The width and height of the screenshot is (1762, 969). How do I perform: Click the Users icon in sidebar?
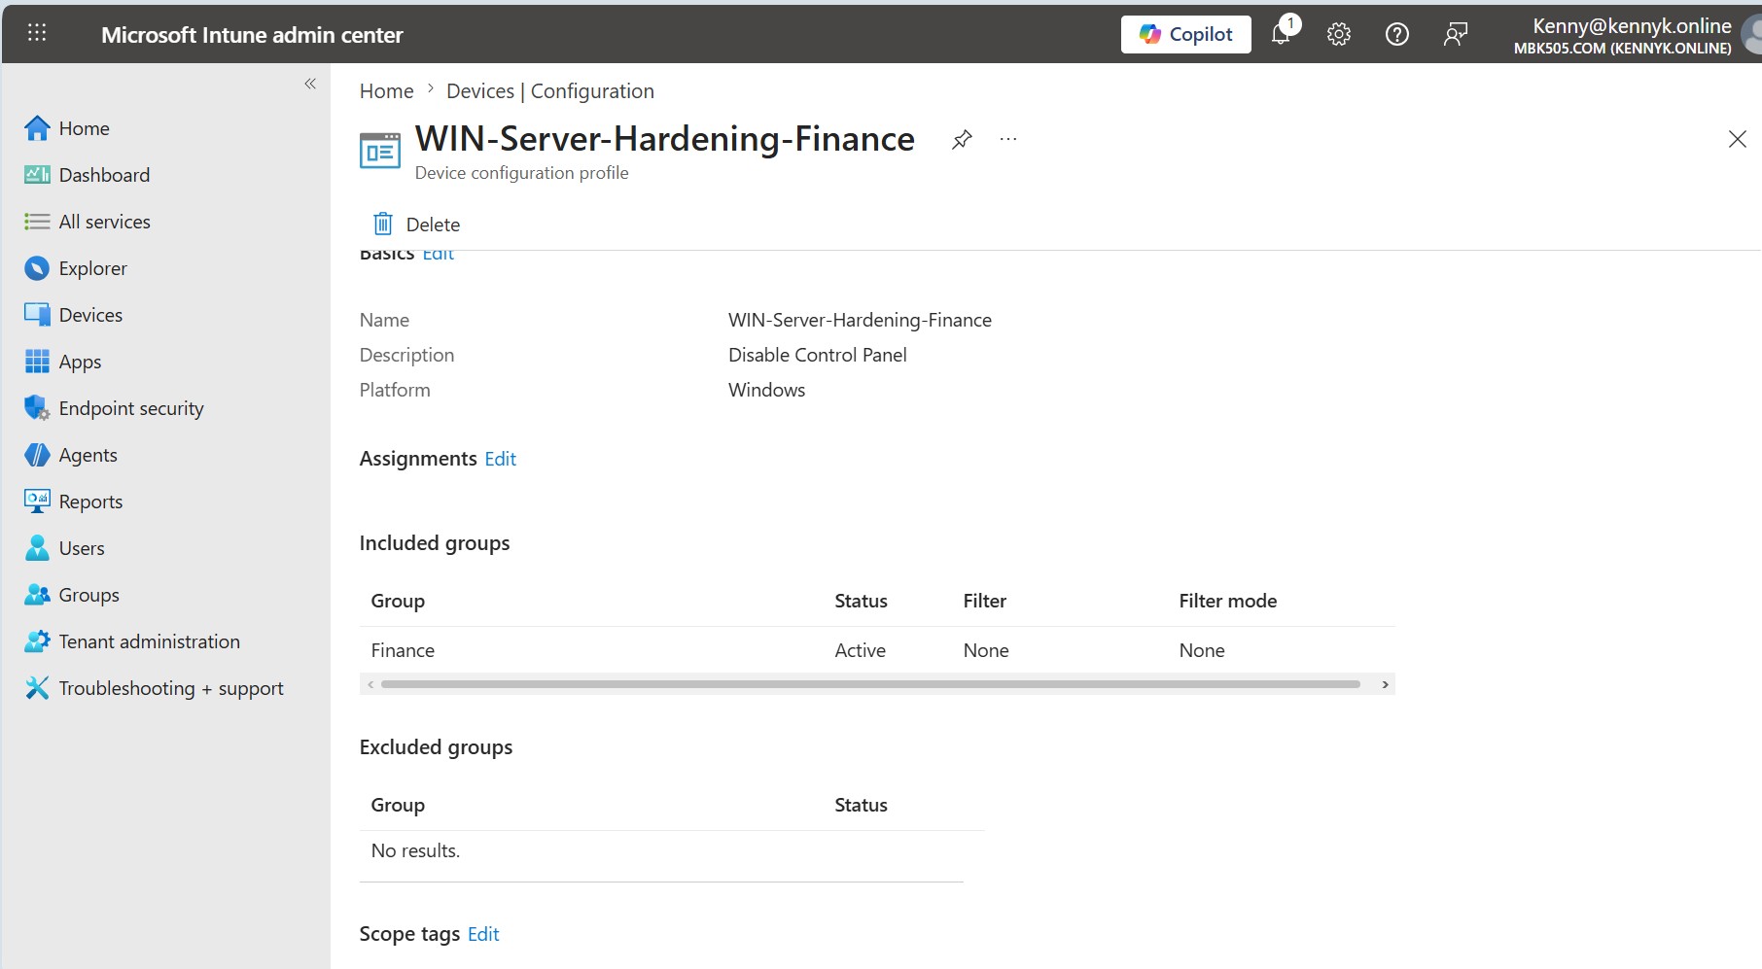point(37,548)
